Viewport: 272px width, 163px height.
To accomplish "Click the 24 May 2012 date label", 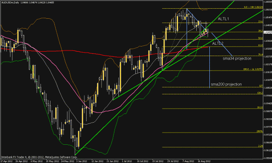I will (x=67, y=161).
